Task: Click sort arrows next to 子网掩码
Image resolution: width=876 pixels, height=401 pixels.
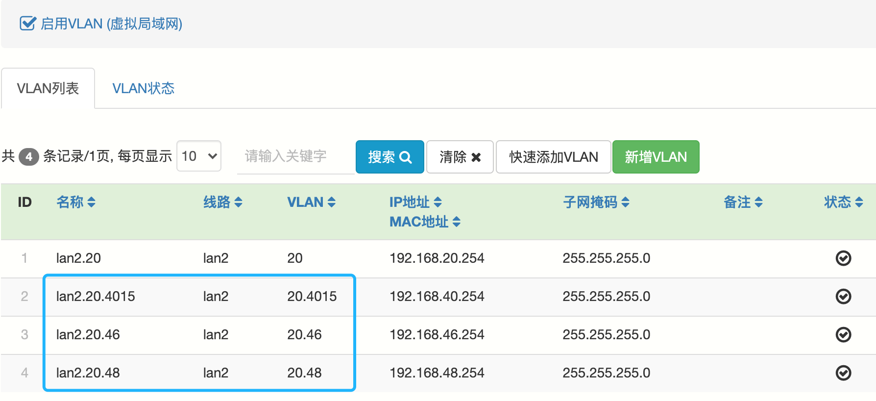Action: pyautogui.click(x=625, y=202)
